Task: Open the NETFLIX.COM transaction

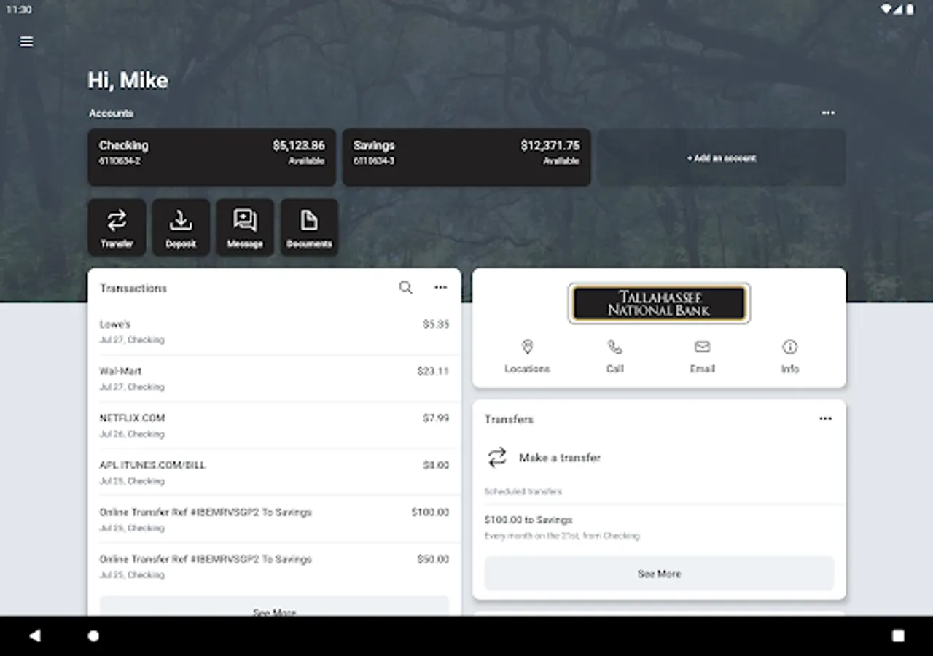Action: coord(274,426)
